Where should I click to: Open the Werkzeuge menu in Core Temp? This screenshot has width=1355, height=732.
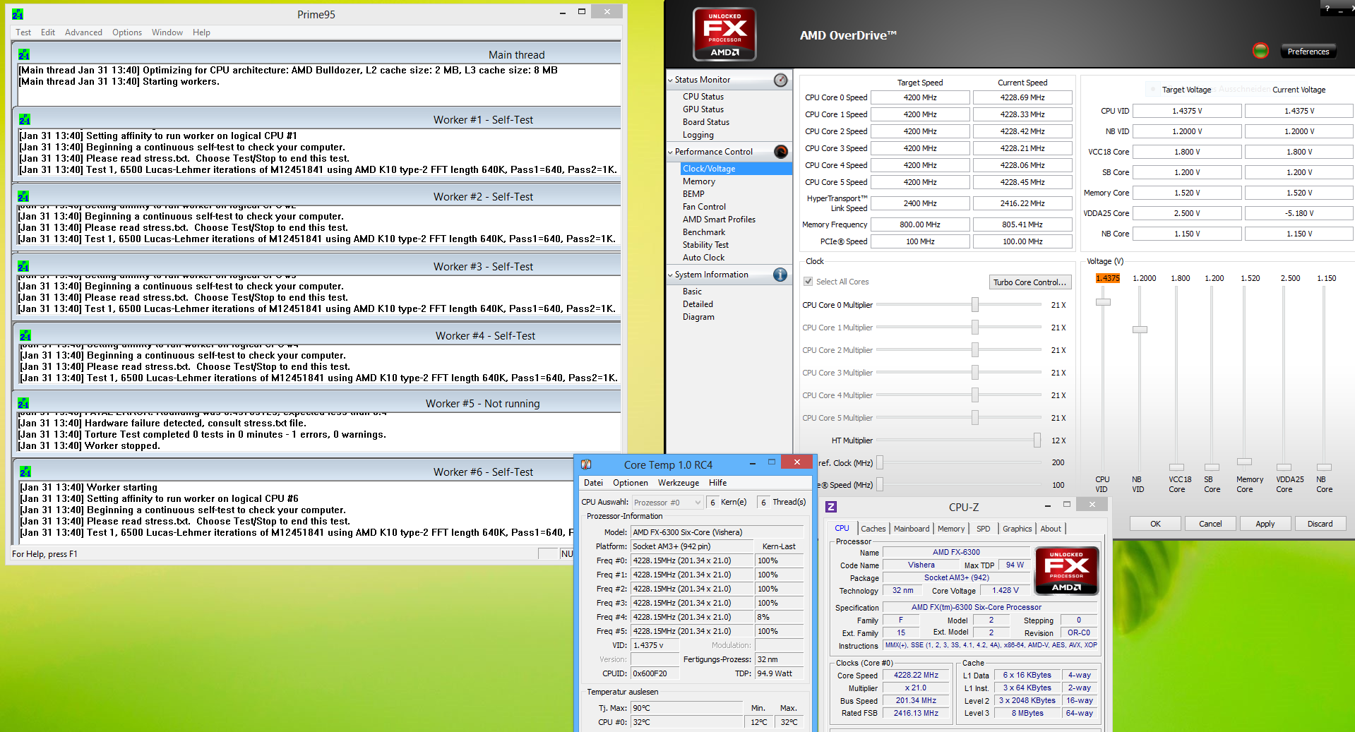point(679,483)
